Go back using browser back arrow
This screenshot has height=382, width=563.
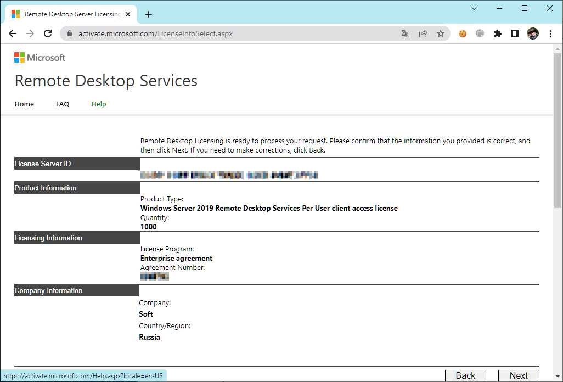click(x=13, y=33)
